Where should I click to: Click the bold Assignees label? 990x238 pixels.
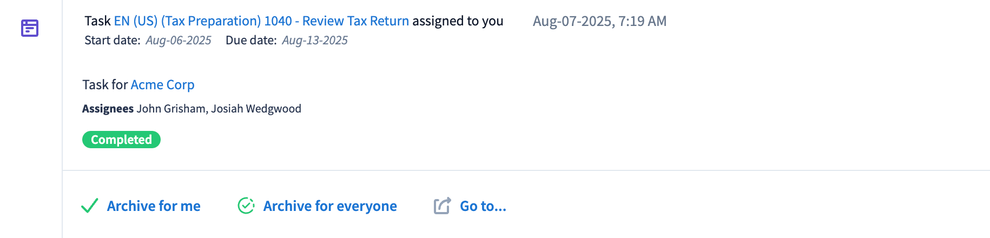[108, 109]
